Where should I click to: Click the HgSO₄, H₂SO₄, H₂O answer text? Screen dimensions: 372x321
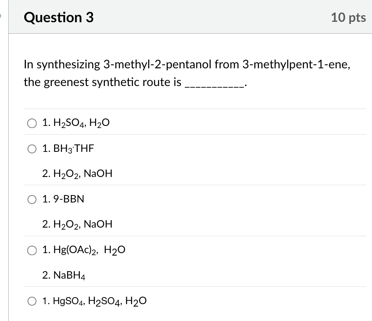(x=93, y=301)
